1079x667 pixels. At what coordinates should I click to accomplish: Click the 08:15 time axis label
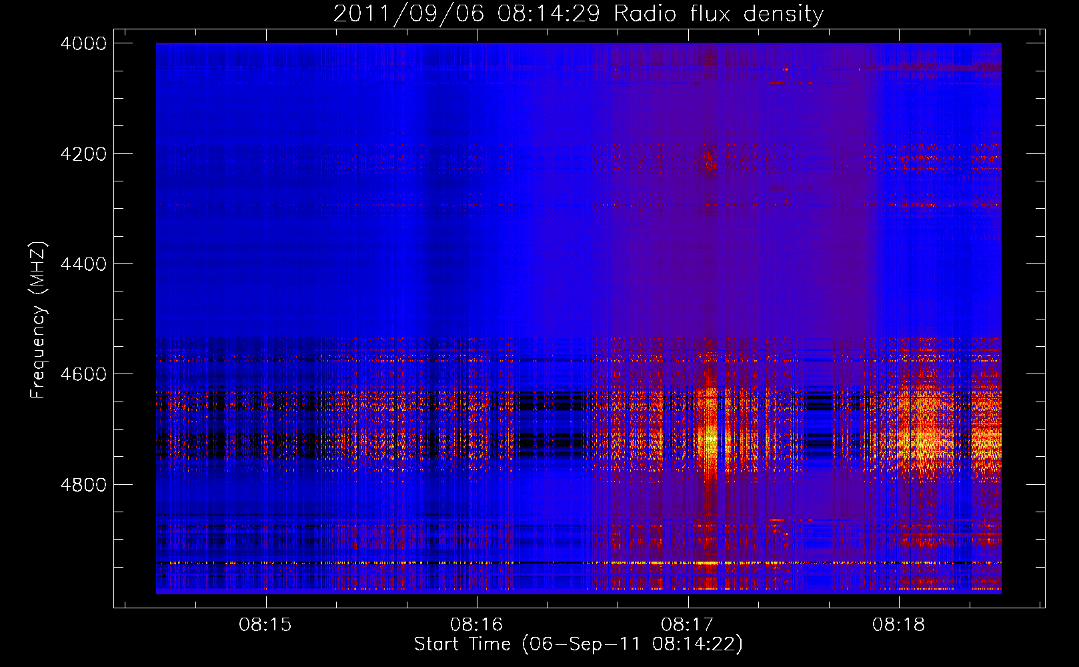tap(265, 625)
